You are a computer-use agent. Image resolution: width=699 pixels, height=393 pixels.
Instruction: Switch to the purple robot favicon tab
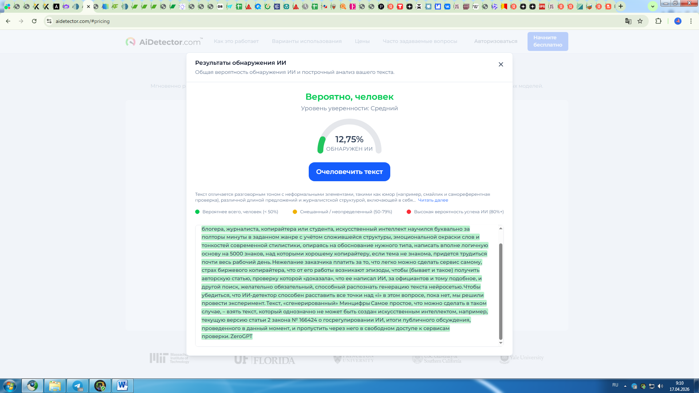pyautogui.click(x=66, y=7)
